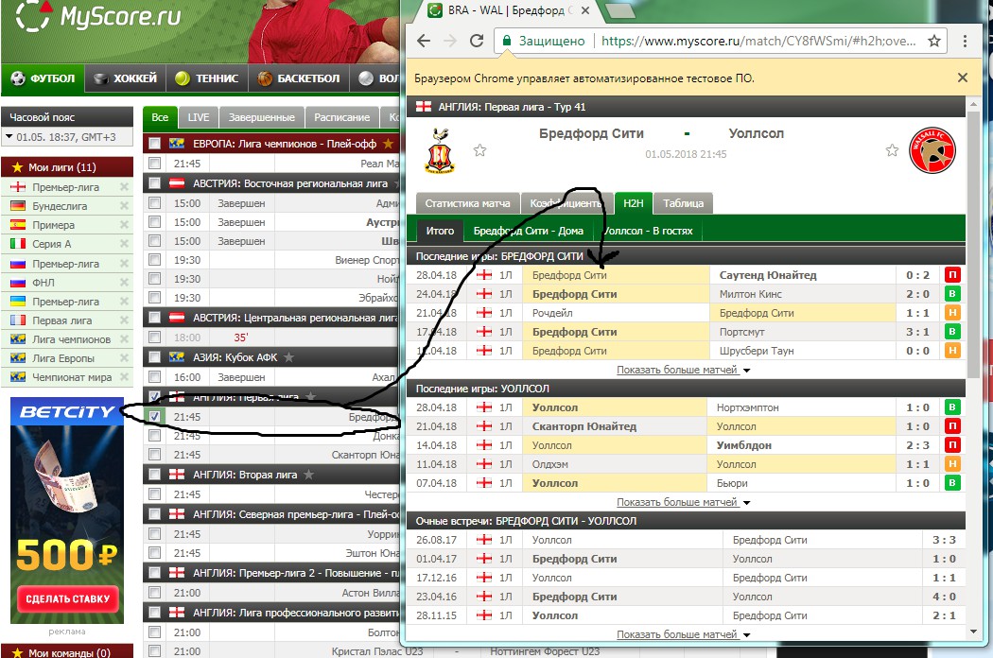Open the Футбол sport section
This screenshot has height=658, width=993.
[x=44, y=78]
